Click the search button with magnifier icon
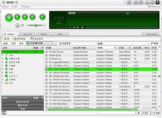The image size is (162, 118). [155, 44]
